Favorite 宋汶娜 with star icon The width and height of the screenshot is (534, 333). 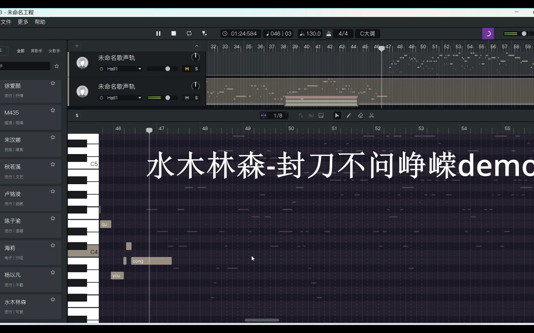coord(53,137)
